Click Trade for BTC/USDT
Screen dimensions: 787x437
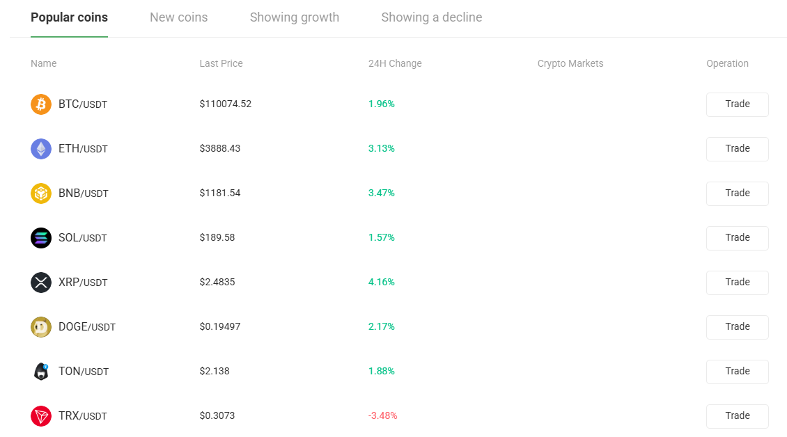point(737,104)
